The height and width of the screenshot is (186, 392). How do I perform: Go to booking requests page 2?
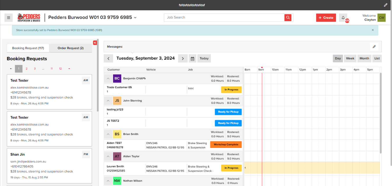click(26, 69)
